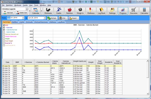Switch to the Workout Exercises tab
Viewport: 151px width, 99px height.
pos(41,22)
